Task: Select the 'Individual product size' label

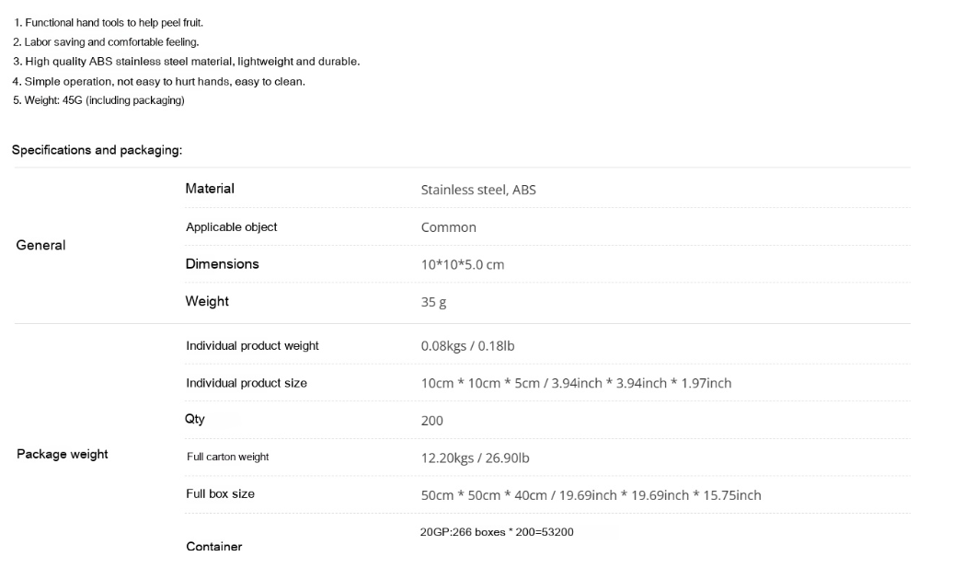Action: pos(247,383)
